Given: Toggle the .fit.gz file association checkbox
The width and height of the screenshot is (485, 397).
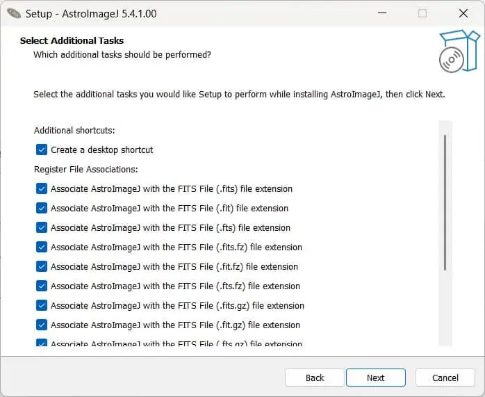Looking at the screenshot, I should pos(42,325).
